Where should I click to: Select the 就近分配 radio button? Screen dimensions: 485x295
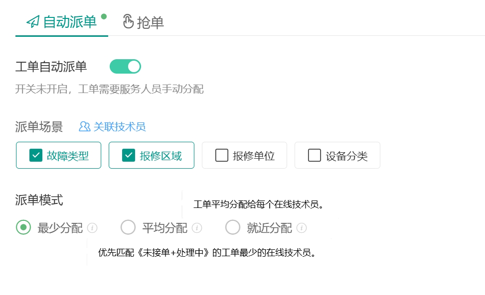tap(232, 227)
